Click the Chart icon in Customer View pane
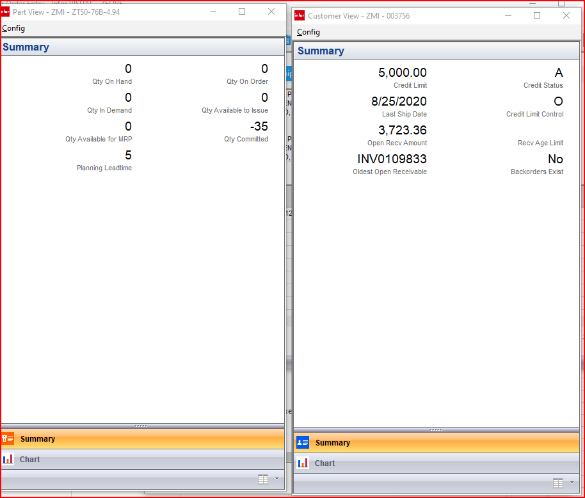 pyautogui.click(x=303, y=463)
